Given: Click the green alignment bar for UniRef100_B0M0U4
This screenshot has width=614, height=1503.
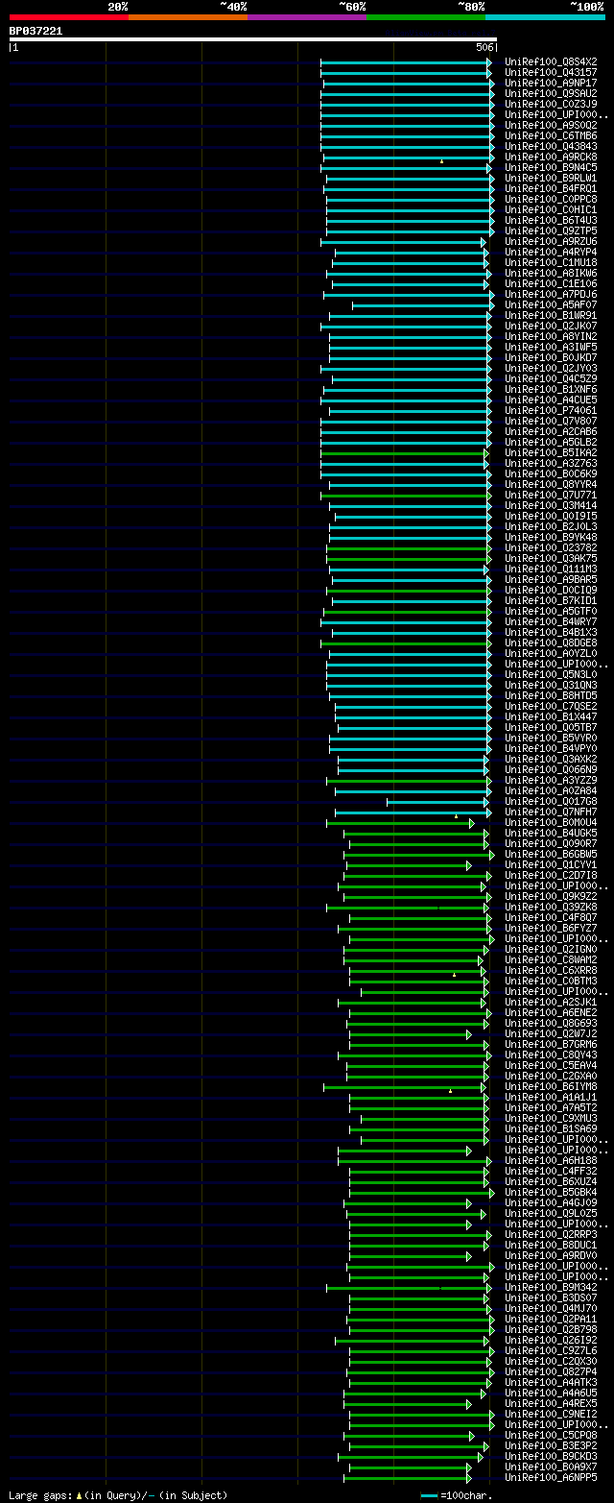Looking at the screenshot, I should coord(400,822).
